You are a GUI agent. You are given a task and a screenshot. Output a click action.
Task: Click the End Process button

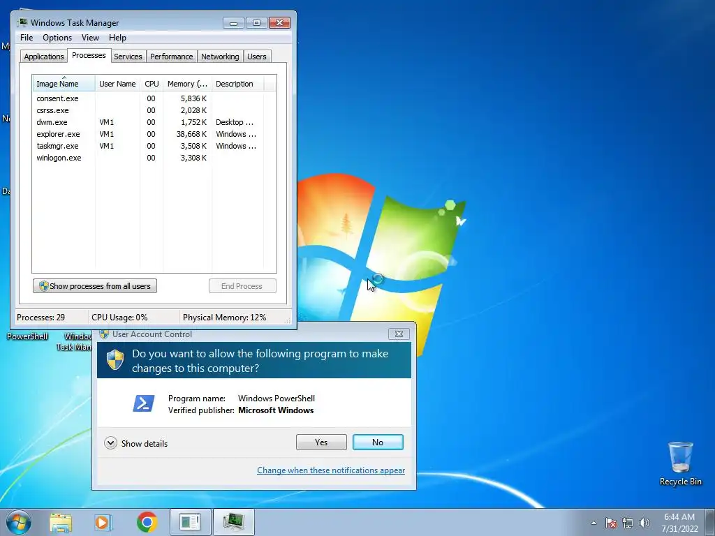tap(242, 285)
